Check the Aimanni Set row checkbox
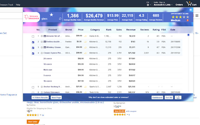This screenshot has width=200, height=125. point(33,36)
